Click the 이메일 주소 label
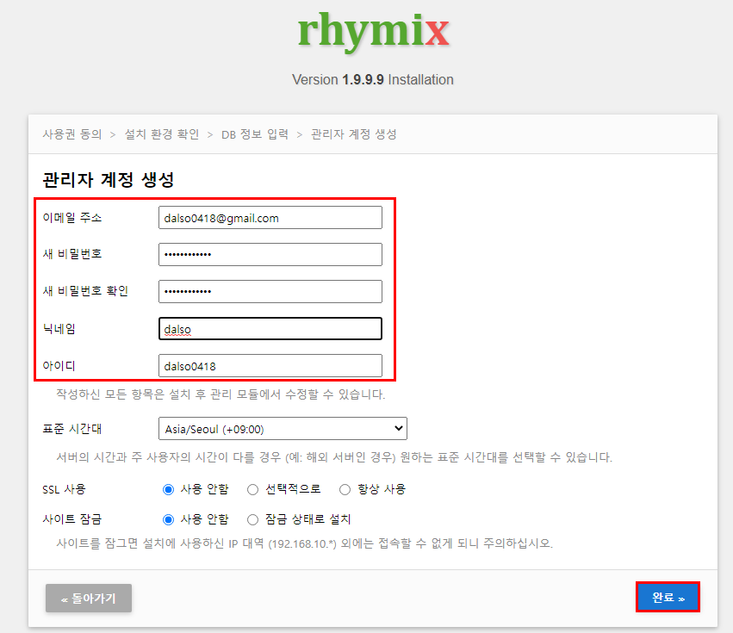Screen dimensions: 733x633 click(x=72, y=218)
